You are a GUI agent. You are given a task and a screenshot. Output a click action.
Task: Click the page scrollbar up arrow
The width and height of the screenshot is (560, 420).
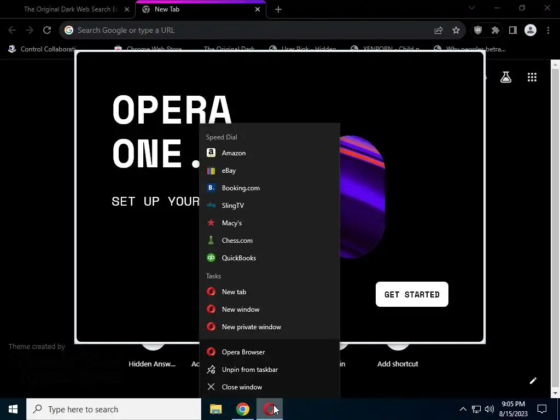(555, 65)
